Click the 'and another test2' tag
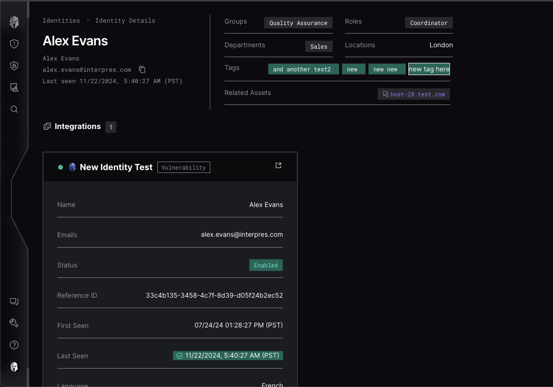The width and height of the screenshot is (553, 387). 303,69
